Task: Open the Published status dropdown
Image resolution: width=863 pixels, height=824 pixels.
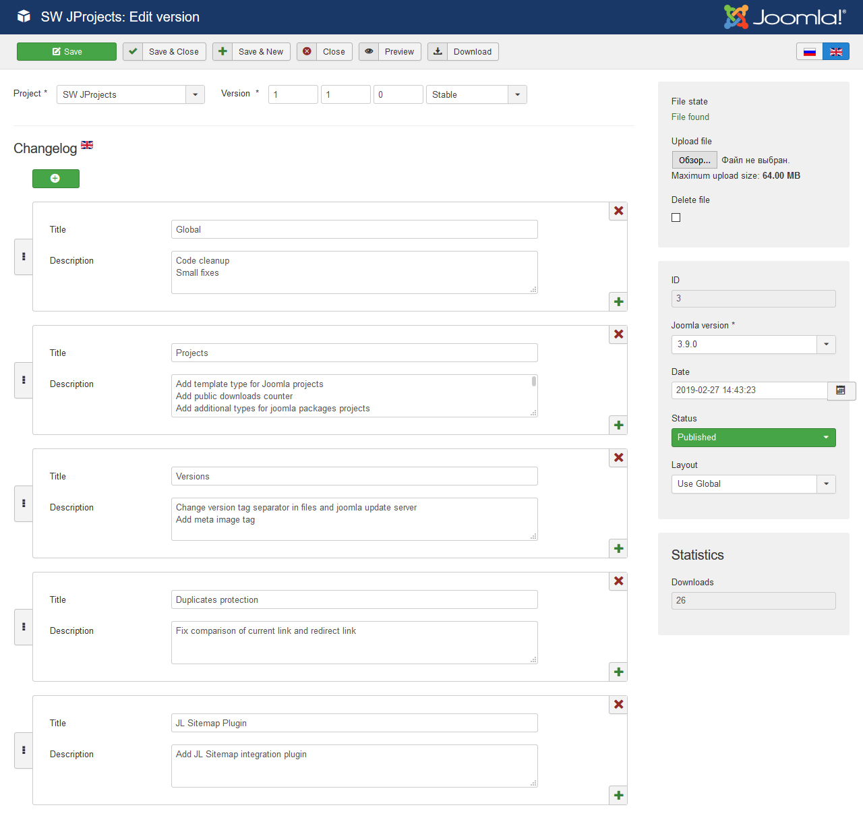Action: coord(754,438)
